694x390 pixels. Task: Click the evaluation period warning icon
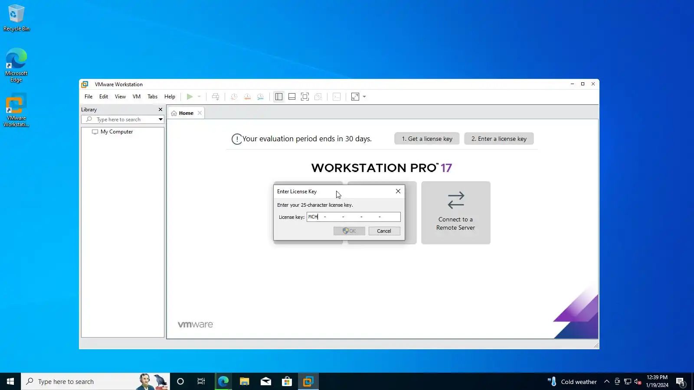coord(237,139)
